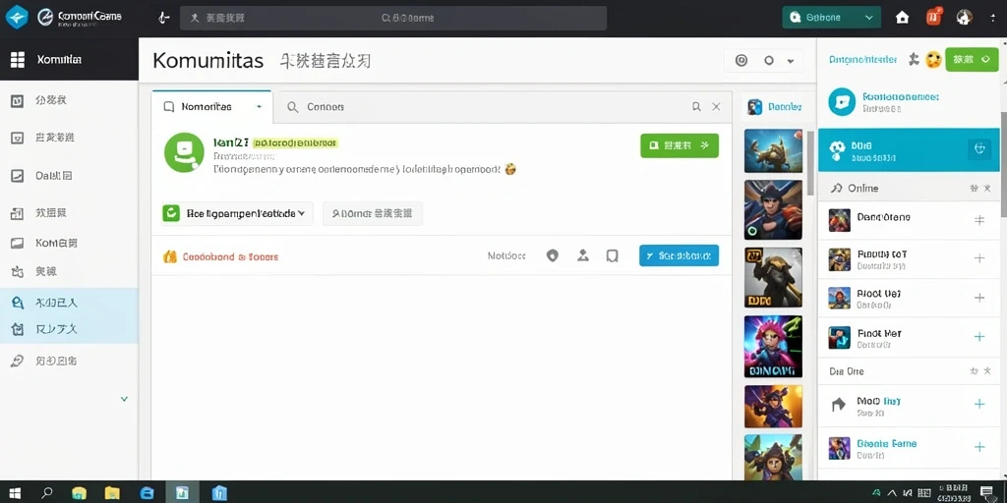The width and height of the screenshot is (1007, 503).
Task: Open the home icon in the top bar
Action: 903,18
